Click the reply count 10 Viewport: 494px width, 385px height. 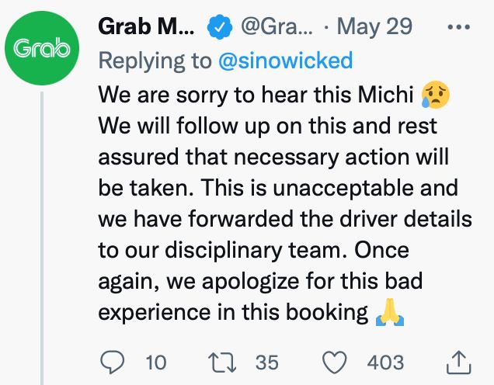155,362
